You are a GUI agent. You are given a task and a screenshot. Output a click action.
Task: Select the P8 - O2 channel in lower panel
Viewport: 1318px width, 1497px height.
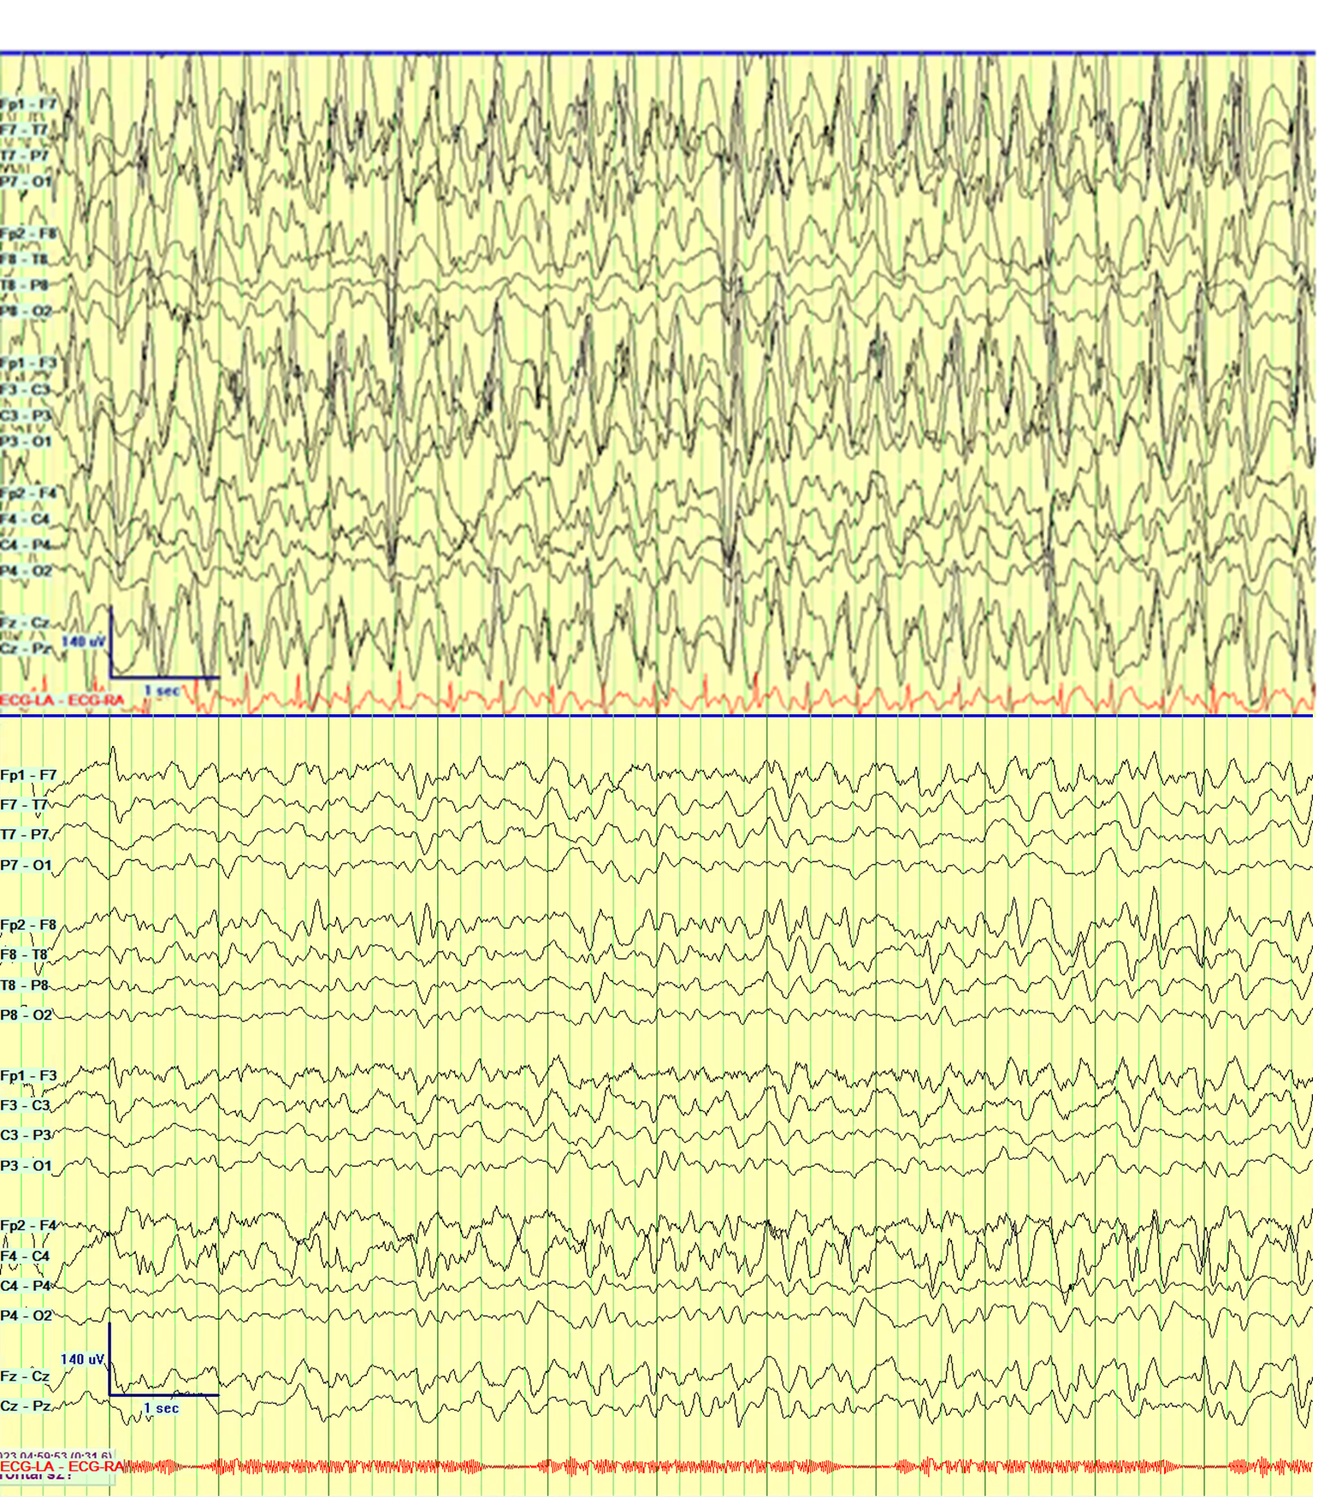26,1015
